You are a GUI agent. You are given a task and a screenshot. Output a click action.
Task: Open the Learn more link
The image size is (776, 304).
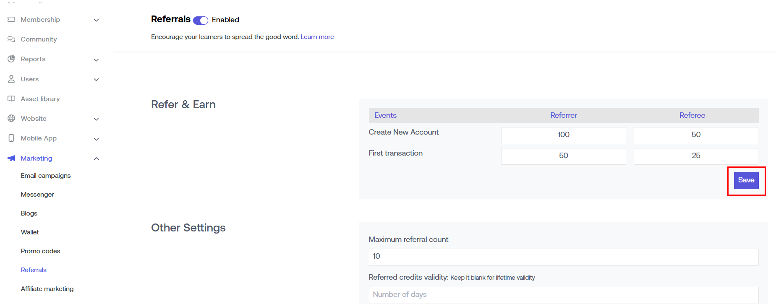(317, 37)
